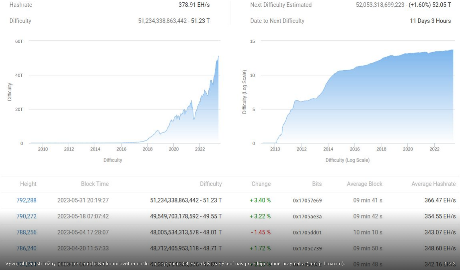Click the 09 min 41 s average block
460x270 pixels.
[368, 200]
